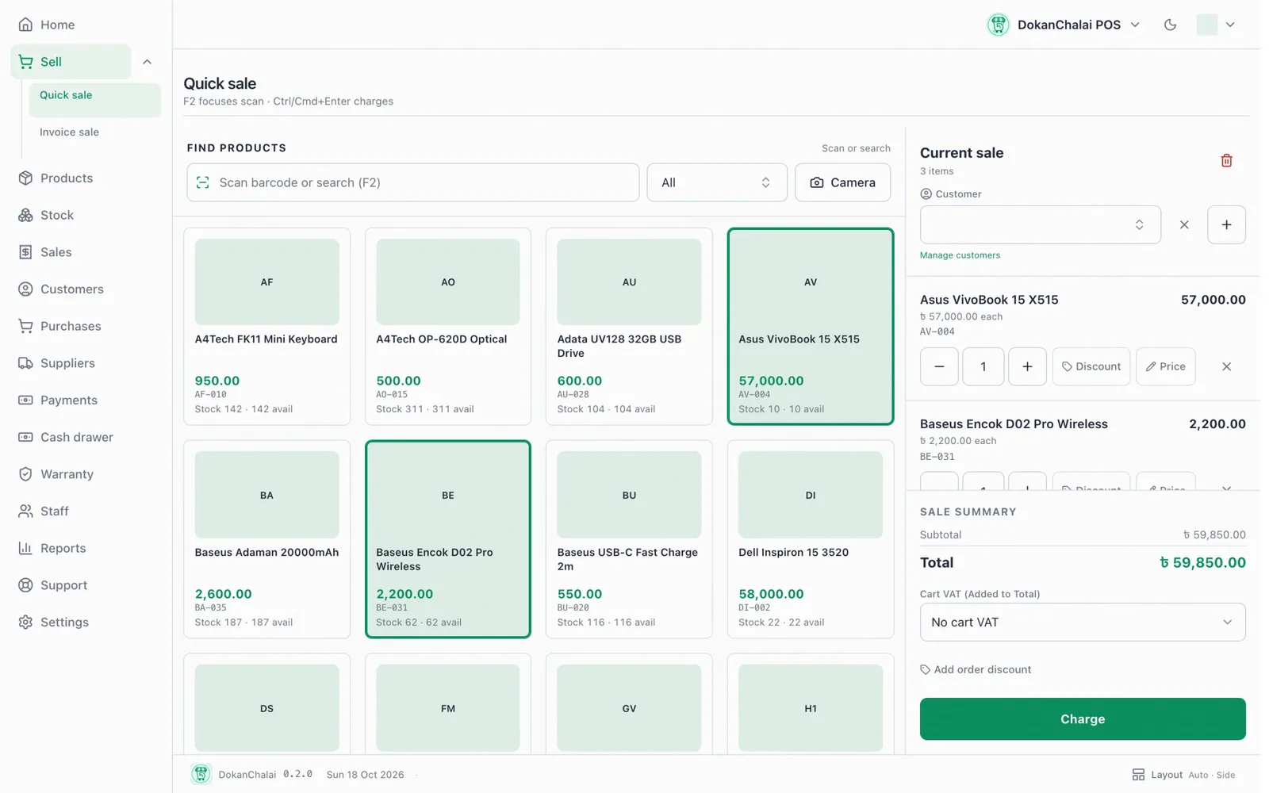Open Staff via its people icon
Image resolution: width=1269 pixels, height=793 pixels.
[x=25, y=511]
